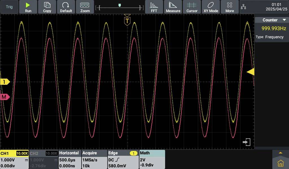The height and width of the screenshot is (169, 289).
Task: Toggle the CH2 channel on
Action: (x=43, y=159)
